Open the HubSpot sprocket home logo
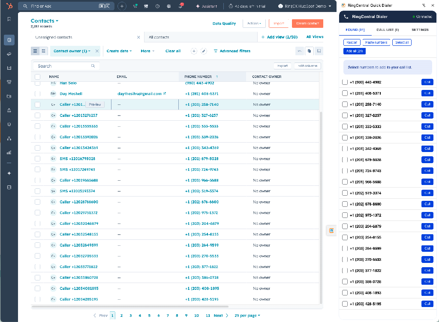 [x=9, y=6]
